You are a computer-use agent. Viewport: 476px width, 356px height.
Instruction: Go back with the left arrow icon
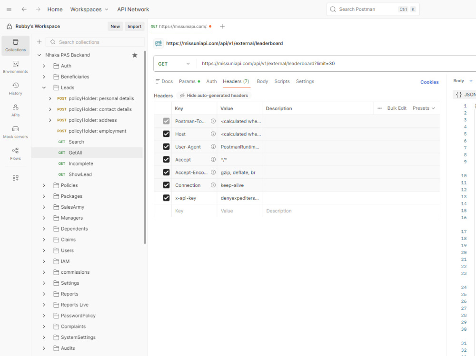pos(24,10)
